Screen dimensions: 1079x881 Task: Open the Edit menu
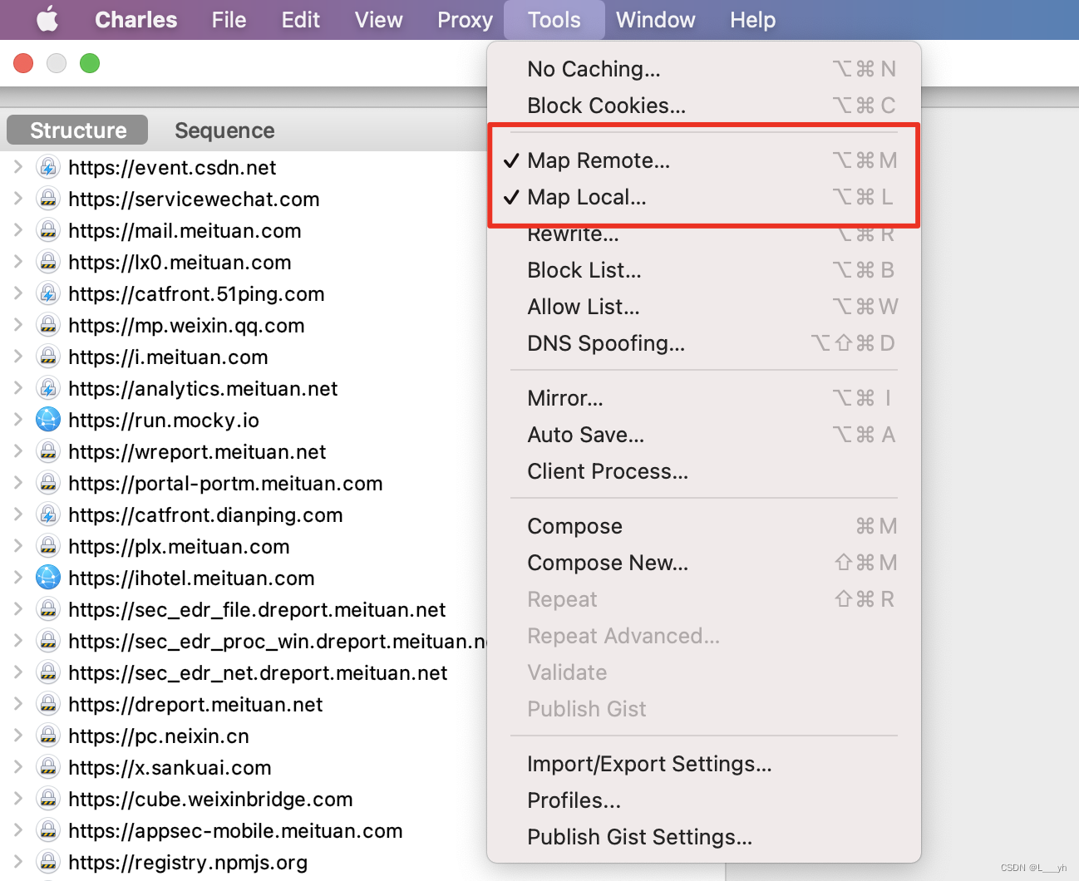pos(300,20)
